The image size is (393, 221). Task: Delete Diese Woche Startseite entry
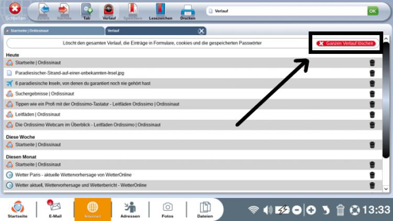pos(372,145)
